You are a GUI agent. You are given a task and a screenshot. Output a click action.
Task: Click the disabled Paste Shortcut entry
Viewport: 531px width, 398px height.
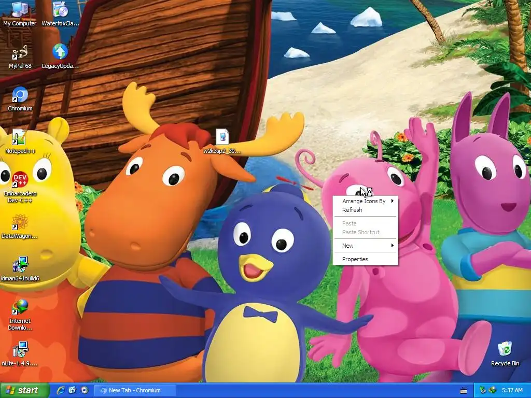click(366, 232)
